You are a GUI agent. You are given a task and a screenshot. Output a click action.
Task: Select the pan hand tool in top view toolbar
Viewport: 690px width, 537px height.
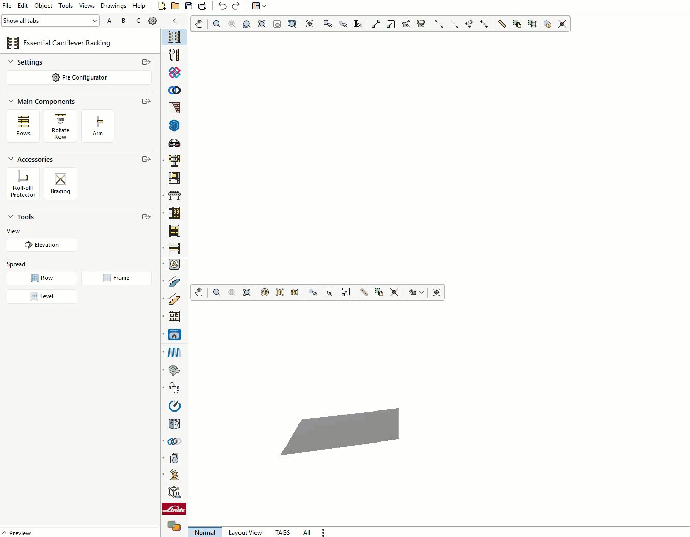tap(199, 24)
